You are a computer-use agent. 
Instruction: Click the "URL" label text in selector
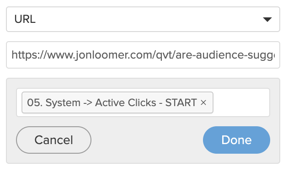pyautogui.click(x=25, y=19)
